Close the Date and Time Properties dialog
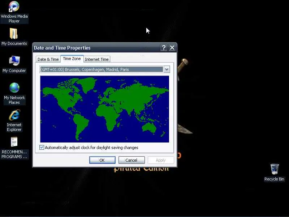Screen dimensions: 289x217 [x=172, y=48]
